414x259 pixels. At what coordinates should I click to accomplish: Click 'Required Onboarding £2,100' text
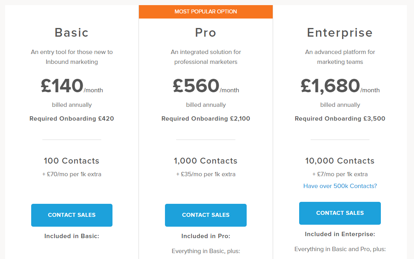click(206, 118)
